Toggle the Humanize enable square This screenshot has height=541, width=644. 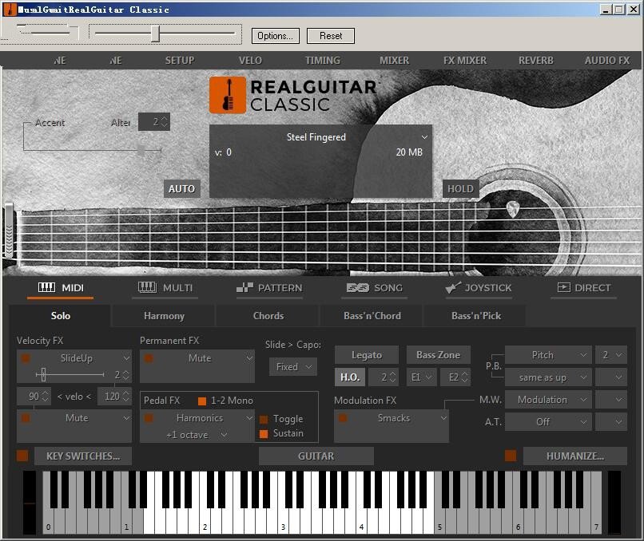(511, 456)
